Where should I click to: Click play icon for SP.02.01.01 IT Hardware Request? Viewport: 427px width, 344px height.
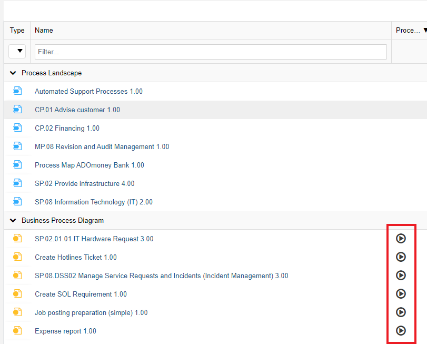tap(401, 239)
